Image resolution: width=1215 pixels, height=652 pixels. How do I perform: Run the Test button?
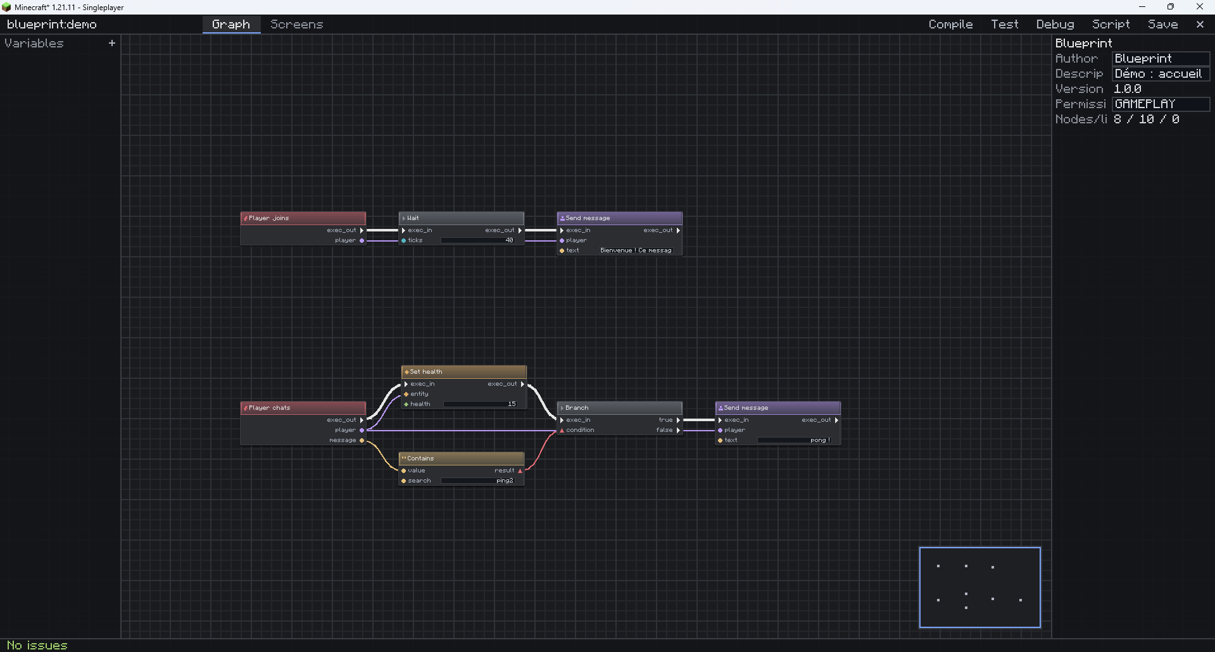pyautogui.click(x=1004, y=24)
